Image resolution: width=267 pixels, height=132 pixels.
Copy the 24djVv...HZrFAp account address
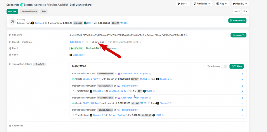pos(100,103)
